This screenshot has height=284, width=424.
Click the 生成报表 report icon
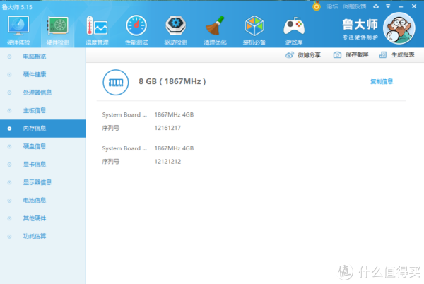tap(383, 55)
